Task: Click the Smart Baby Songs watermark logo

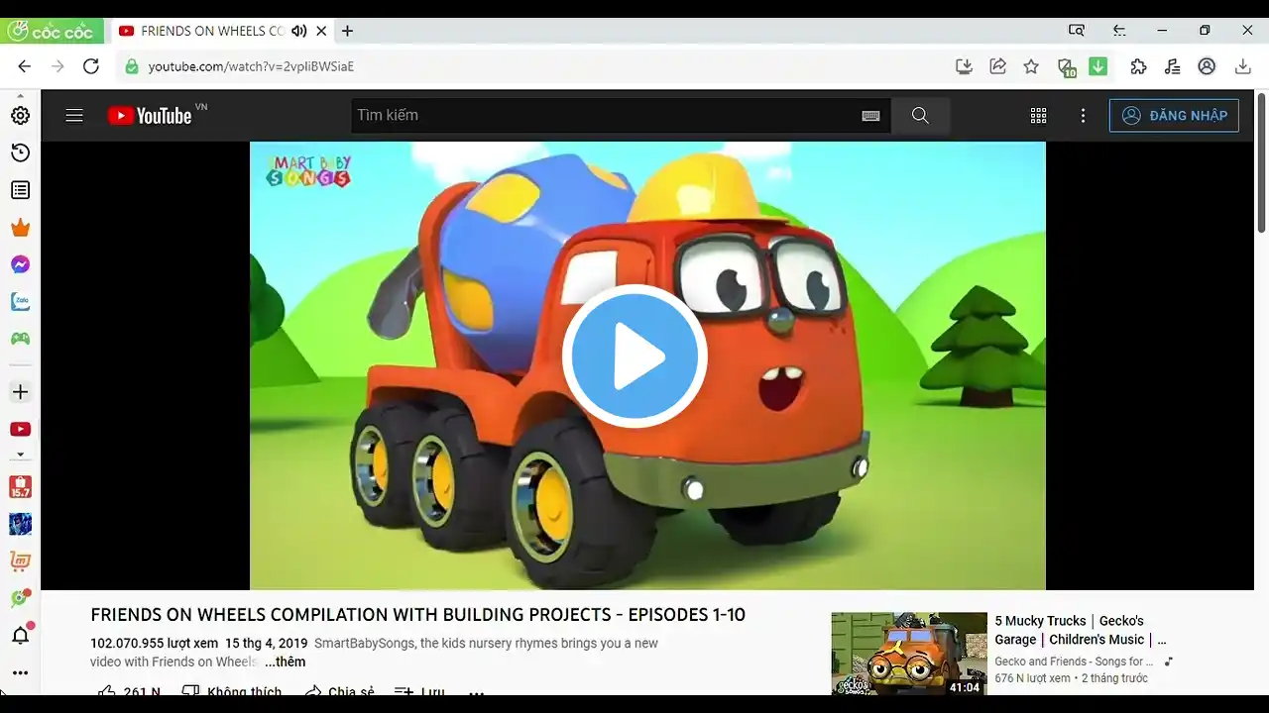Action: (308, 170)
